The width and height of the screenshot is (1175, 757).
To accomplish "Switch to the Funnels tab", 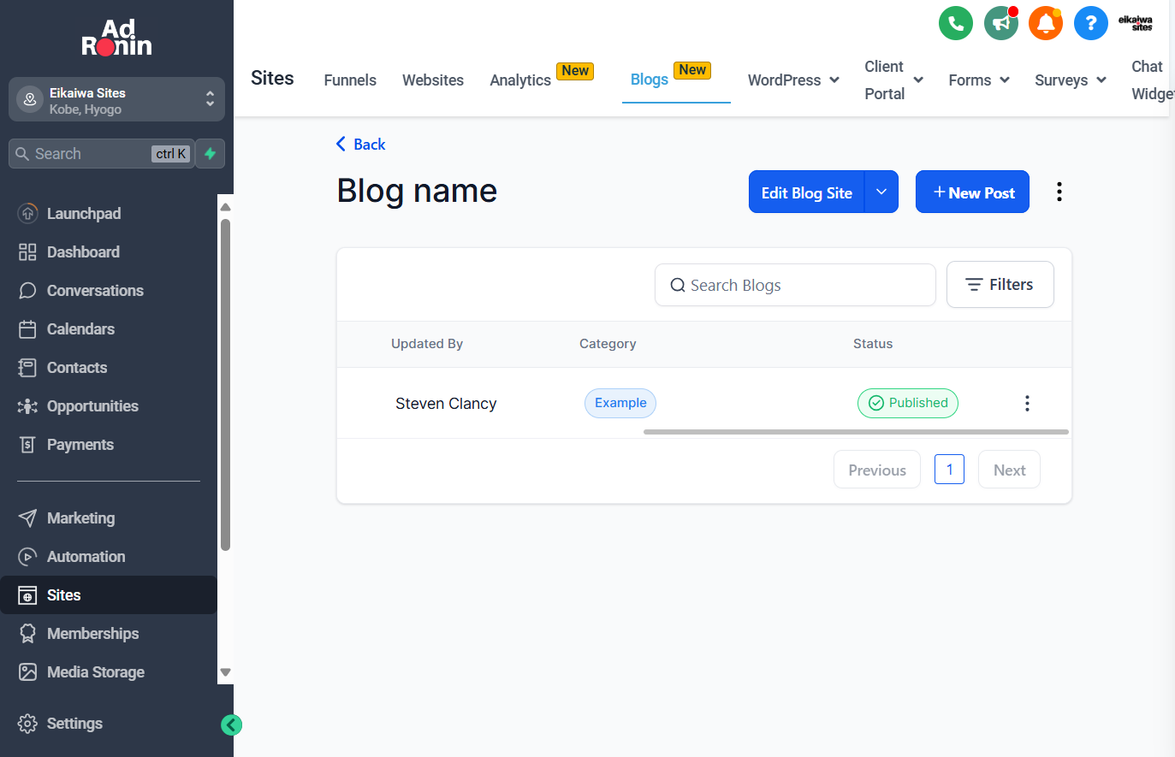I will click(350, 80).
